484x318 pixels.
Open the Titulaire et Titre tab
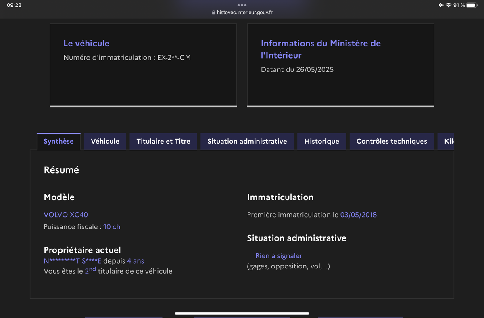click(163, 141)
